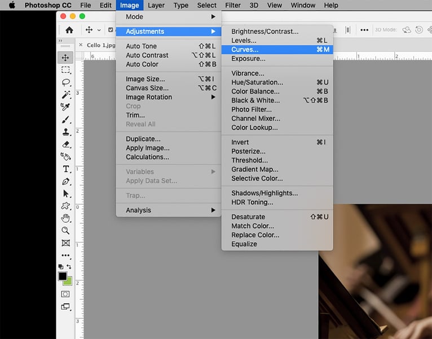Expand the Mode submenu
Viewport: 432px width, 339px height.
(169, 17)
